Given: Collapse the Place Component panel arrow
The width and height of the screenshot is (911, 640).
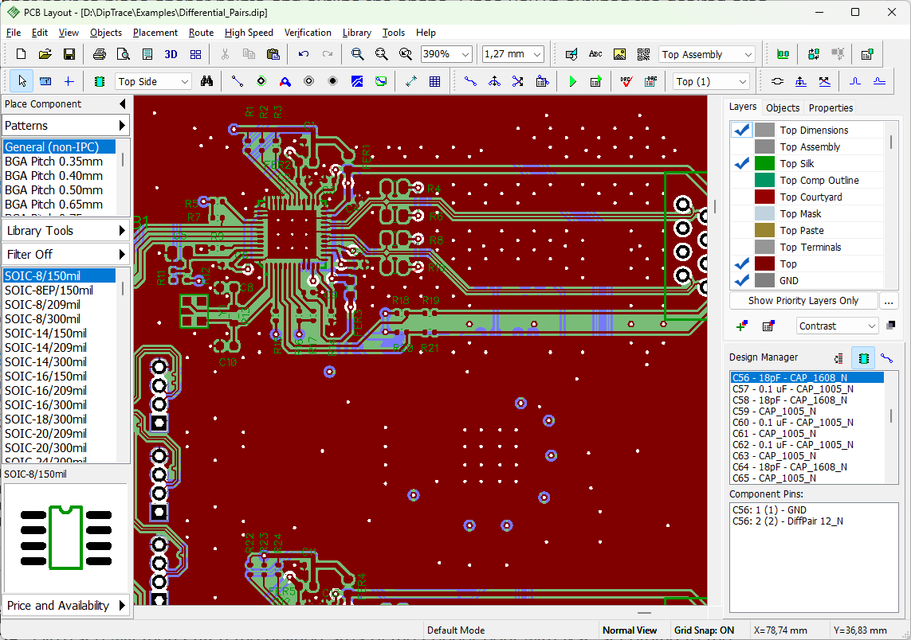Looking at the screenshot, I should (122, 103).
